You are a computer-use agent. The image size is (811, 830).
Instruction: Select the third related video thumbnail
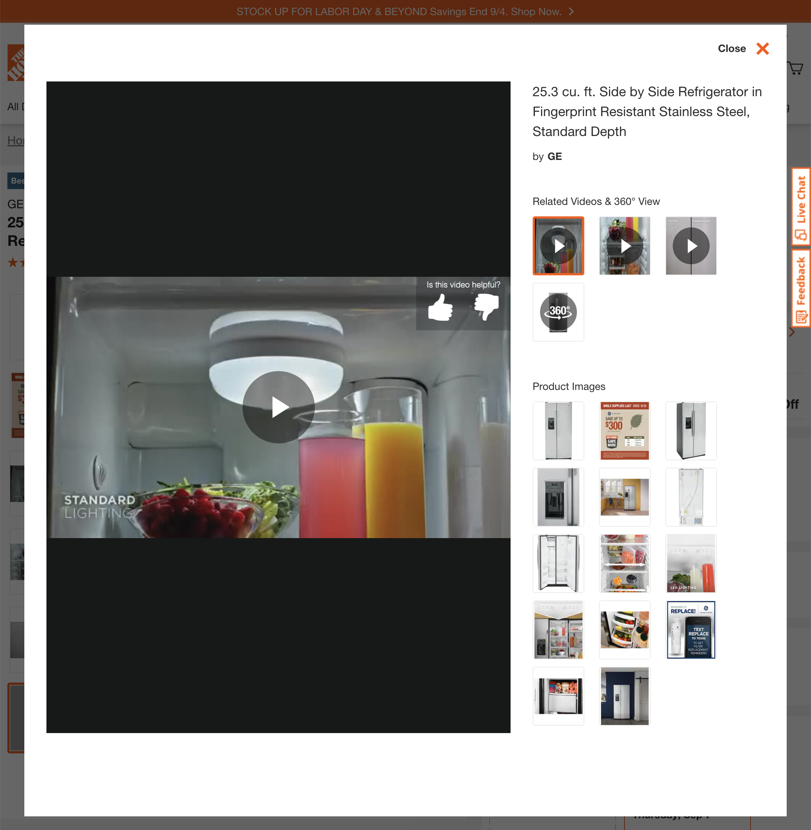(x=690, y=246)
